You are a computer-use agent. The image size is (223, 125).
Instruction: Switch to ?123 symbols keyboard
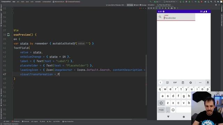tap(161, 110)
